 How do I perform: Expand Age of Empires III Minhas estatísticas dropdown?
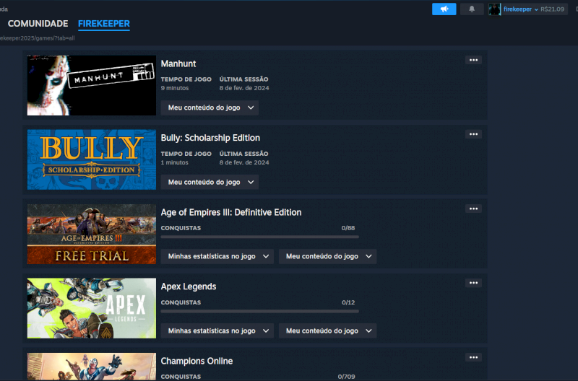pyautogui.click(x=217, y=257)
